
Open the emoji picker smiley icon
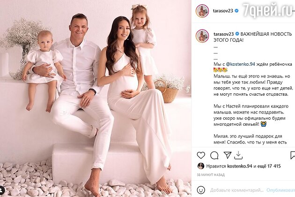[x=201, y=190]
